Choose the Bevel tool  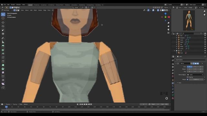coord(3,54)
